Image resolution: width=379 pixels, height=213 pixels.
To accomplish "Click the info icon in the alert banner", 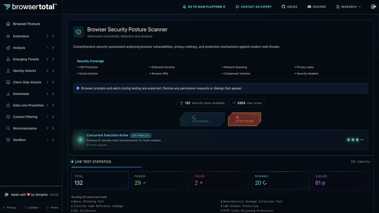I will [78, 88].
